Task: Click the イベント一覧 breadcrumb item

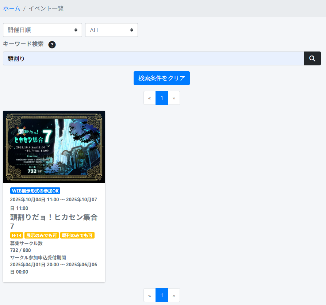Action: point(46,8)
